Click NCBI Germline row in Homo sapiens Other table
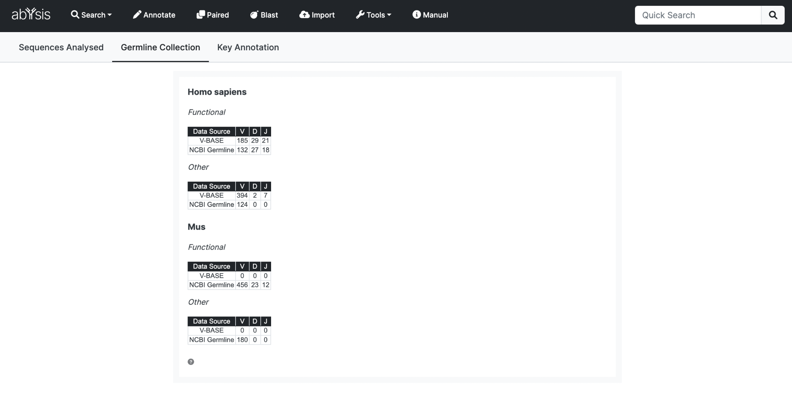The height and width of the screenshot is (396, 792). tap(229, 205)
